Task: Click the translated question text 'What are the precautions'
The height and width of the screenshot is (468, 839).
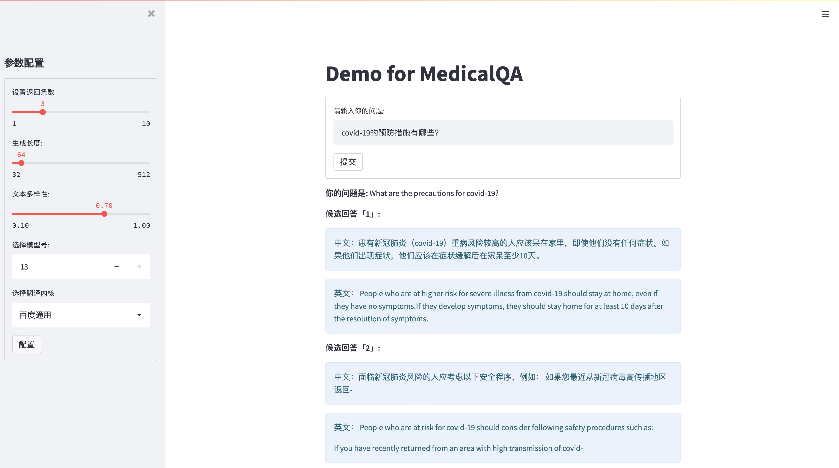Action: [x=434, y=193]
